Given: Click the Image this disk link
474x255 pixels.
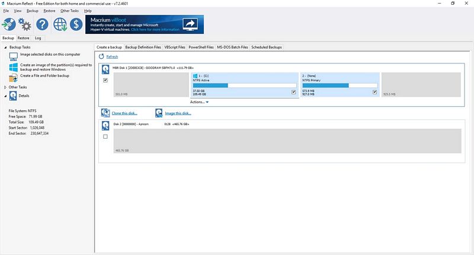Looking at the screenshot, I should (x=178, y=113).
